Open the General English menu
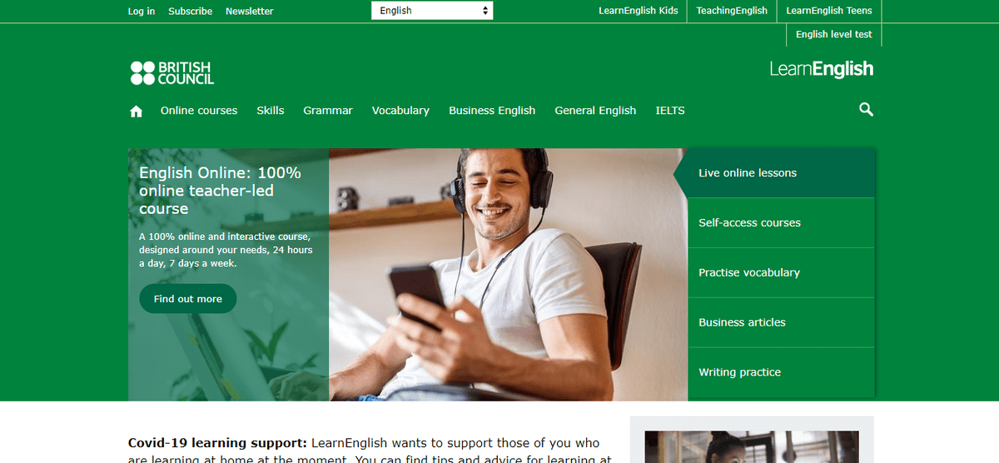 [x=595, y=110]
